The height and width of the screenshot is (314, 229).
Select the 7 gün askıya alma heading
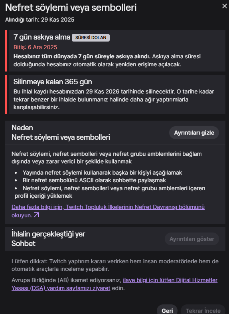pyautogui.click(x=42, y=37)
